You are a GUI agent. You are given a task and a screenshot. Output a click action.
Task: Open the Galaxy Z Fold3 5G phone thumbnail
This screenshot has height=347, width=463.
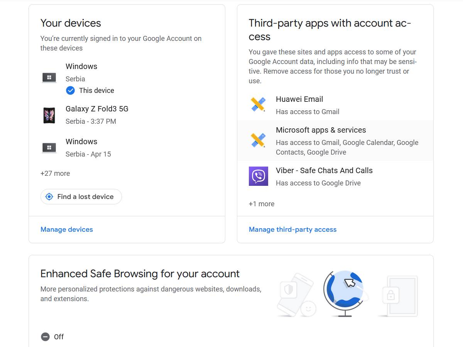point(49,115)
